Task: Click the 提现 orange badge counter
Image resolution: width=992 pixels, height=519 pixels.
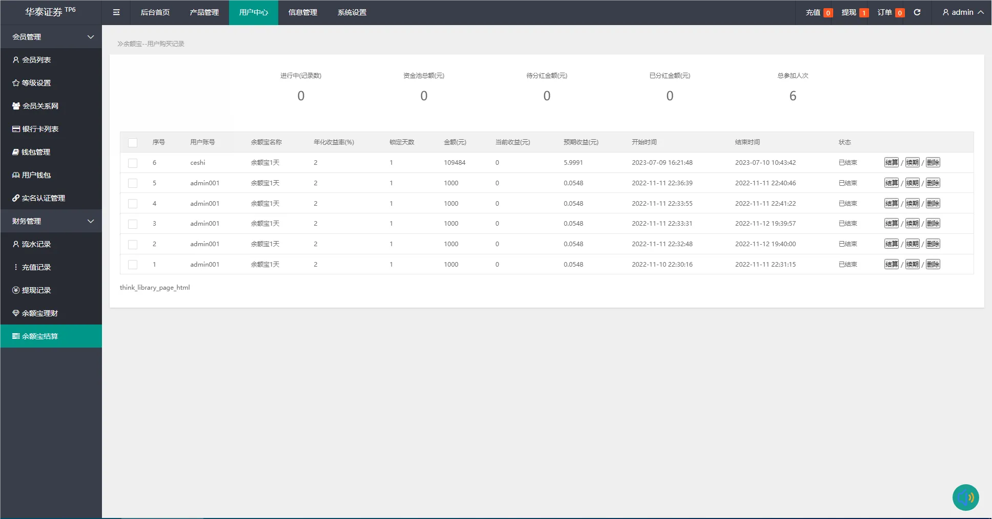Action: click(x=864, y=13)
